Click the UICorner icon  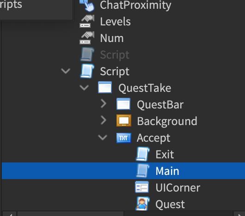pos(142,187)
